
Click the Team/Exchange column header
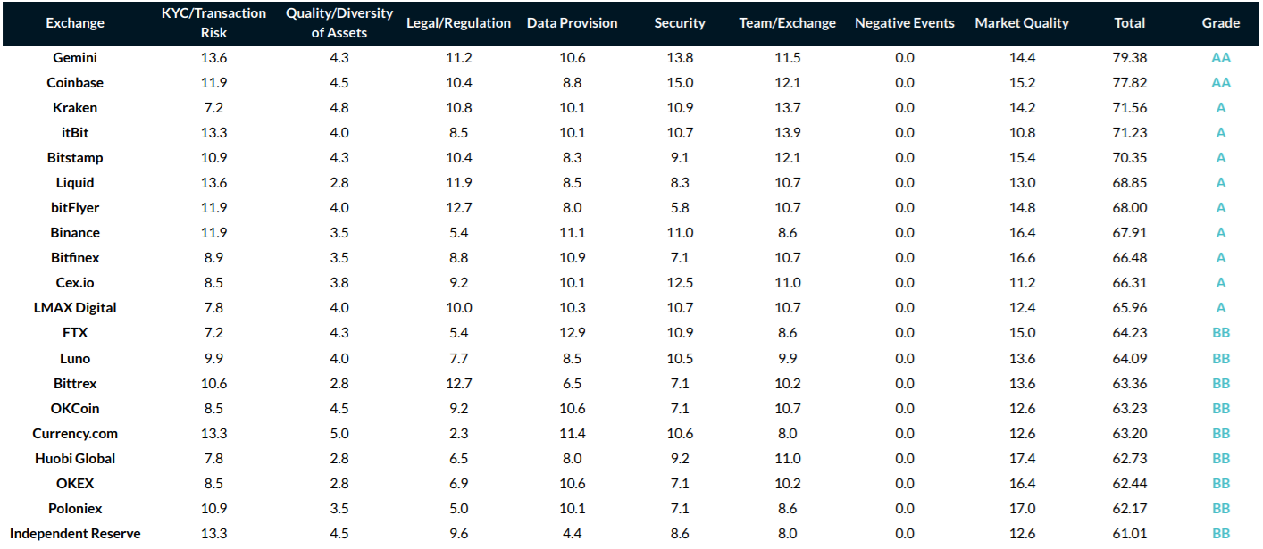(x=788, y=23)
